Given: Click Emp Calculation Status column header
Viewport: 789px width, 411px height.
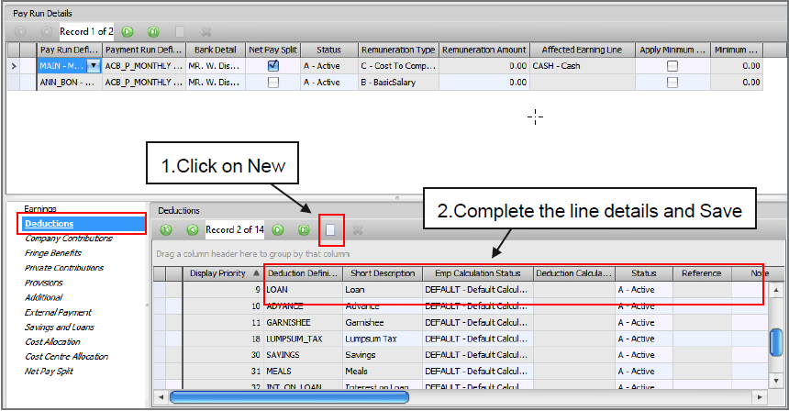Looking at the screenshot, I should point(477,273).
